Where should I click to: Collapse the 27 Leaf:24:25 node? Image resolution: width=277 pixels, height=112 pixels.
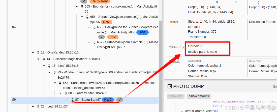click(x=33, y=106)
